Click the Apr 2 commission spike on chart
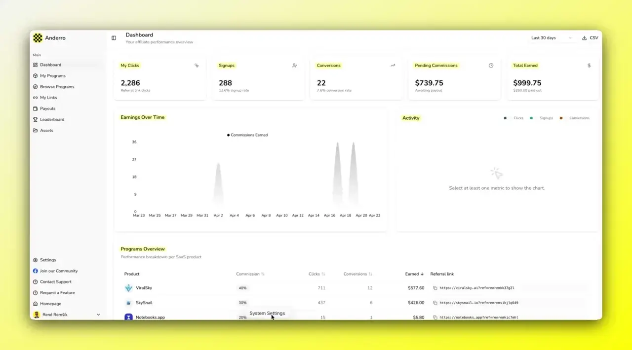 tap(218, 184)
